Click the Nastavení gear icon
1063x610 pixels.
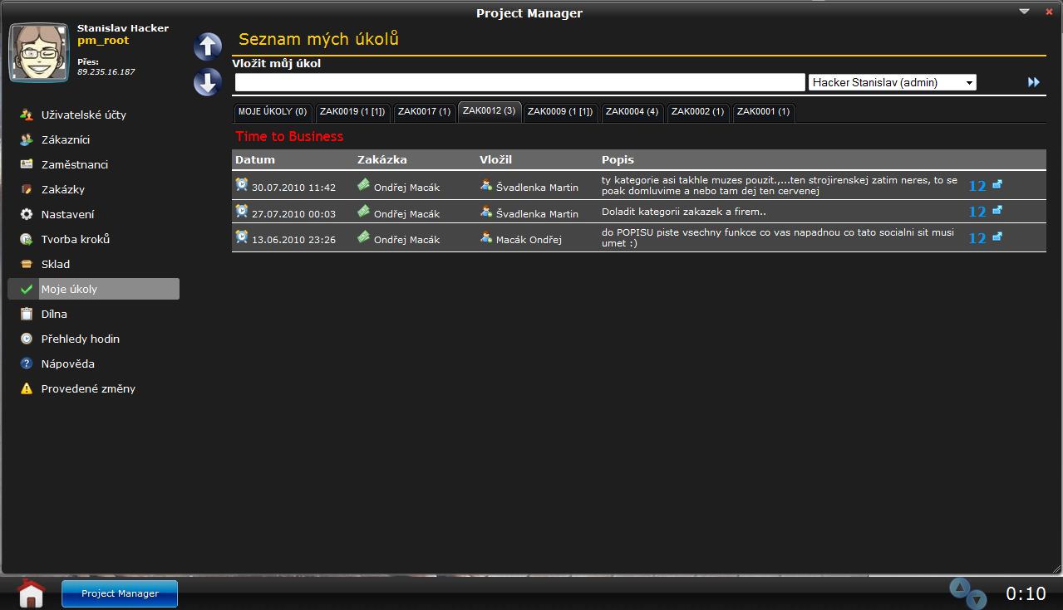pyautogui.click(x=27, y=214)
